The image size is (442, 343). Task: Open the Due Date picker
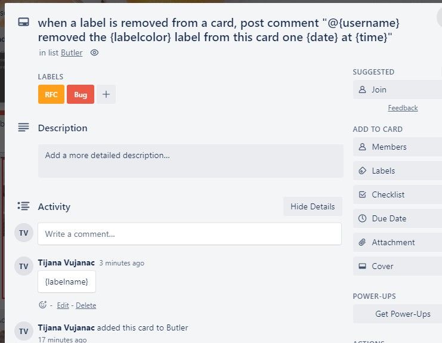coord(397,218)
